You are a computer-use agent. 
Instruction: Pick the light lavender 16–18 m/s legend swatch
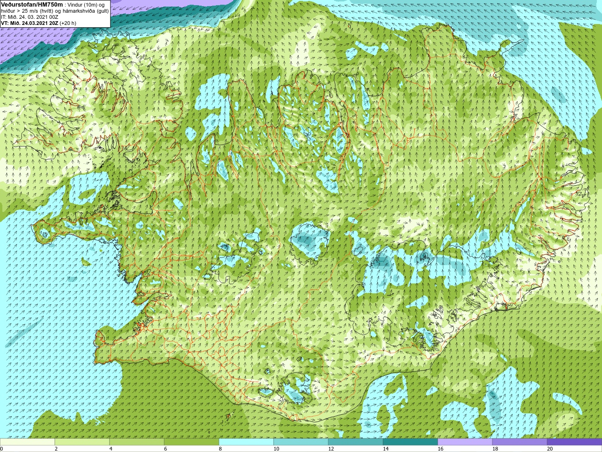465,442
